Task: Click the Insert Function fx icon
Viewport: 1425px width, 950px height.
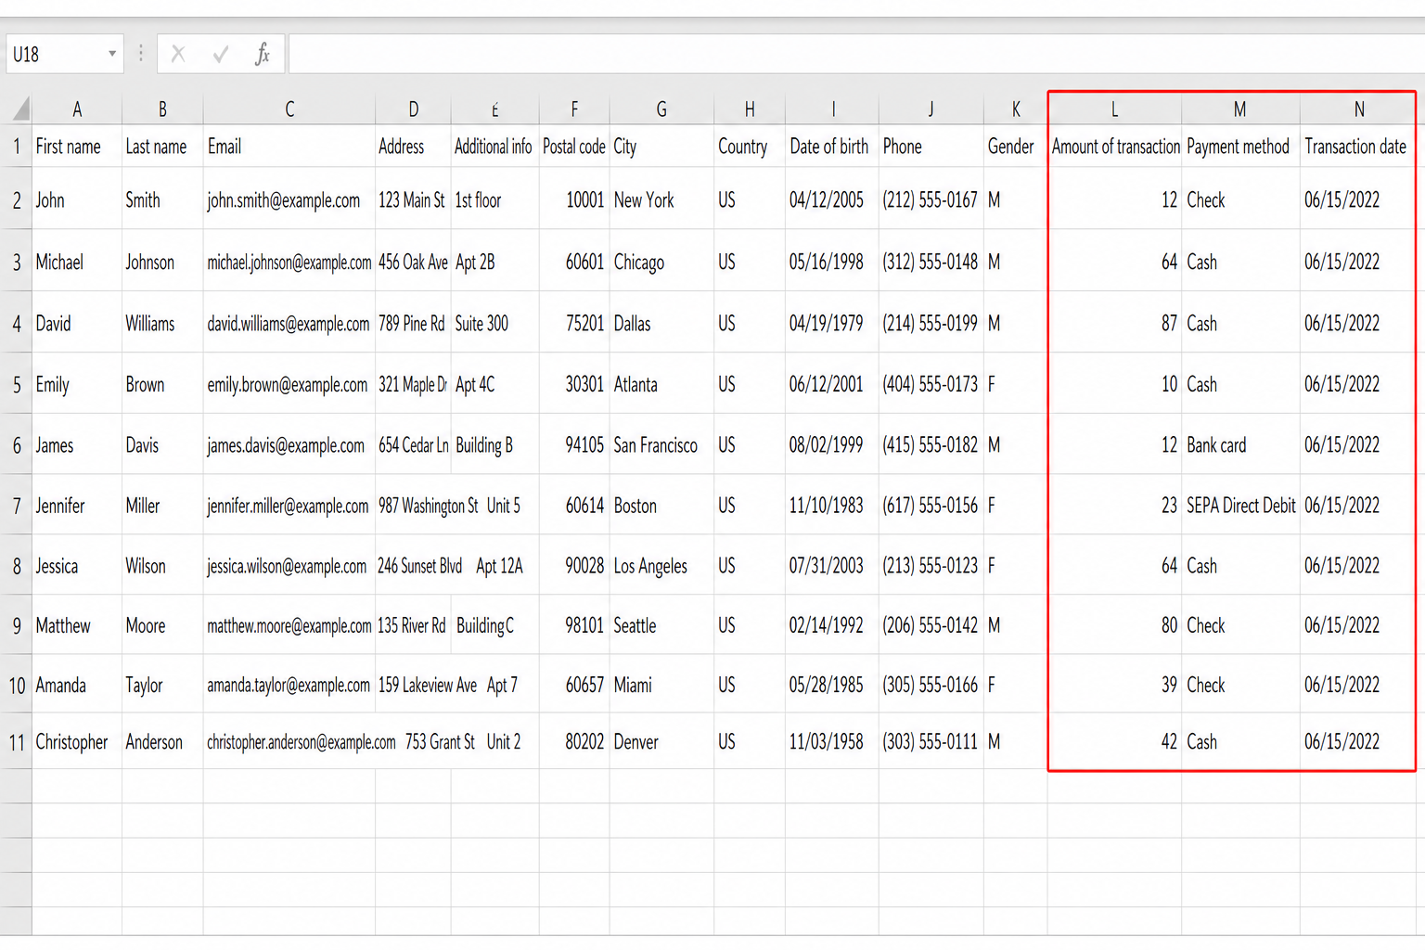Action: click(x=263, y=54)
